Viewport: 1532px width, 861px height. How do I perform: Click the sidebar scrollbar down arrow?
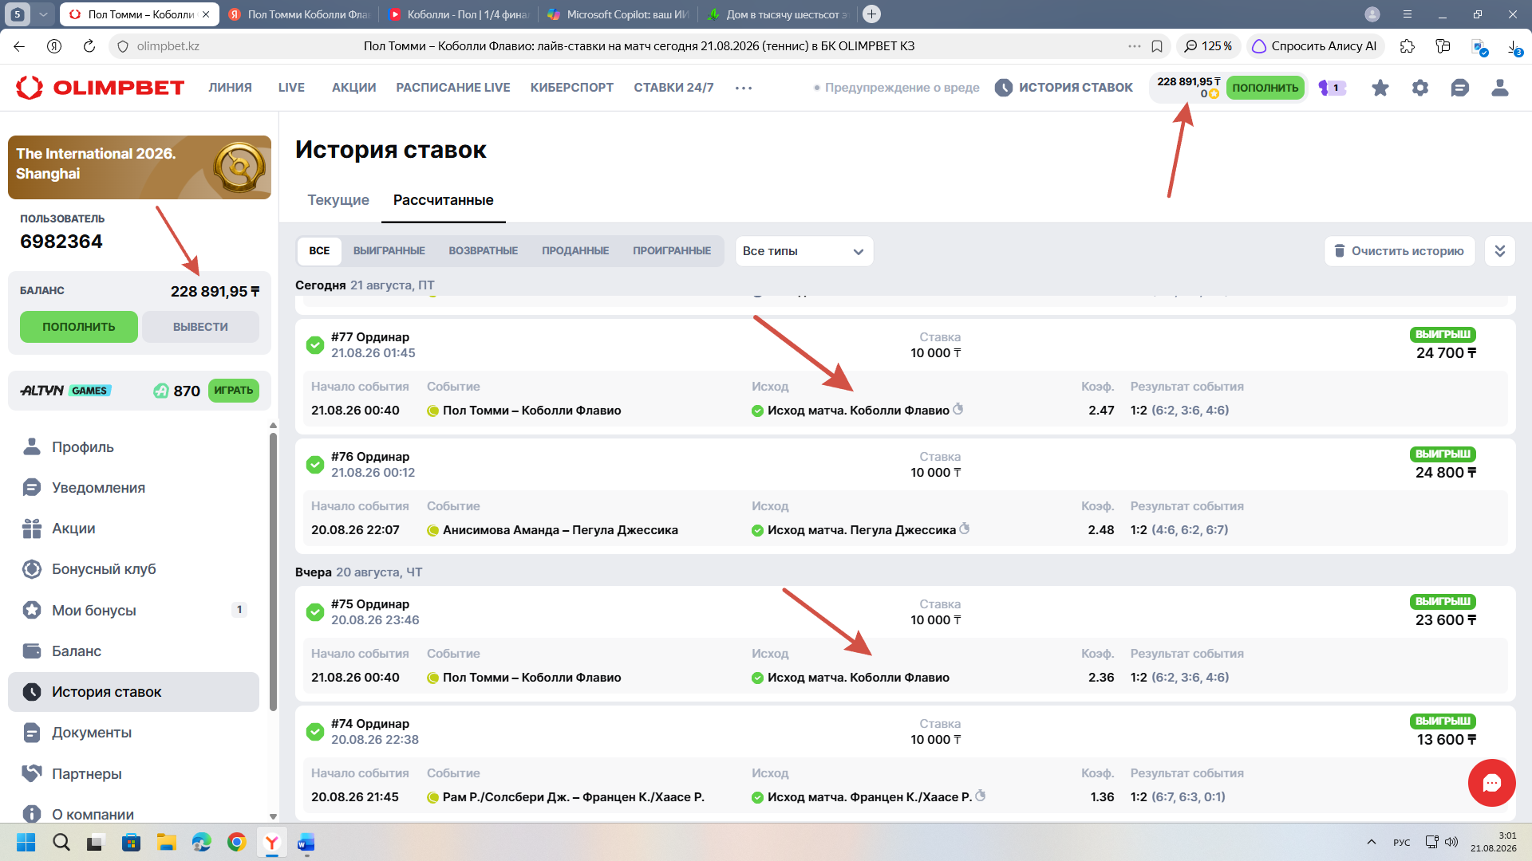[x=273, y=816]
